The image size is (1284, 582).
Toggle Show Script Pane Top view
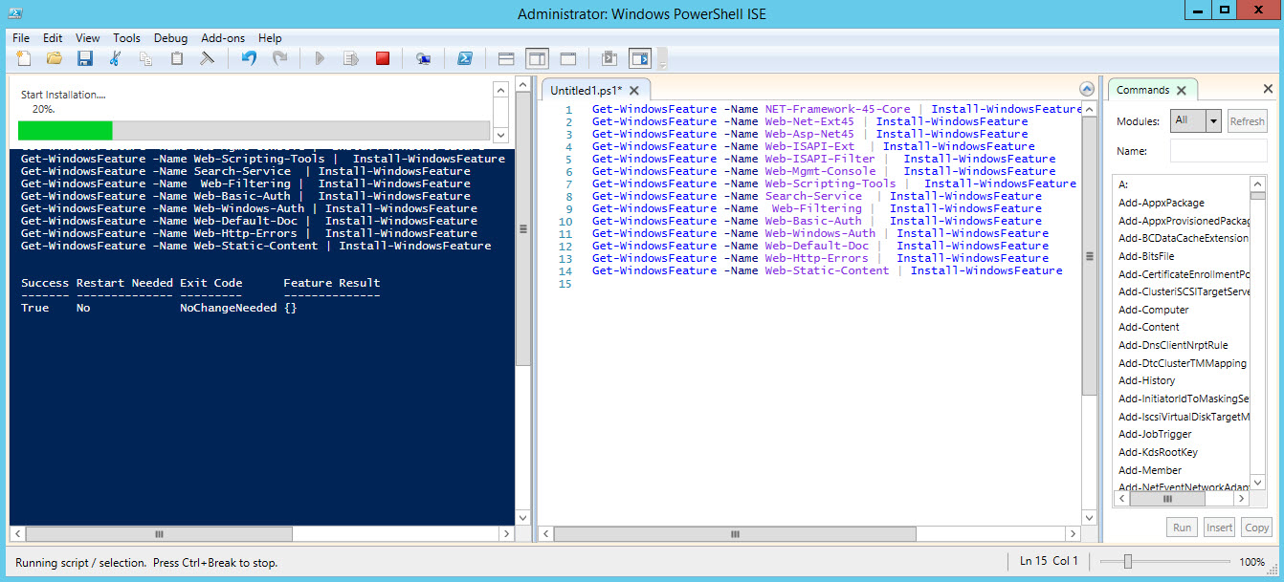[x=505, y=58]
